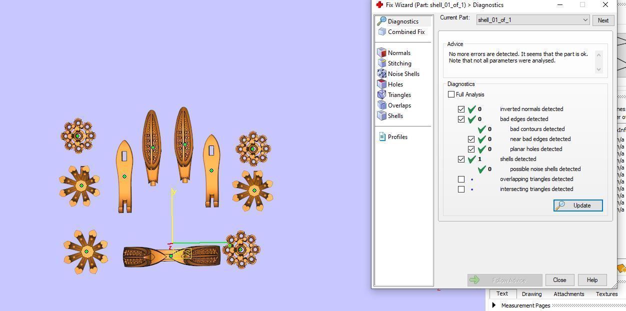Open Help for Fix Wizard

click(592, 280)
